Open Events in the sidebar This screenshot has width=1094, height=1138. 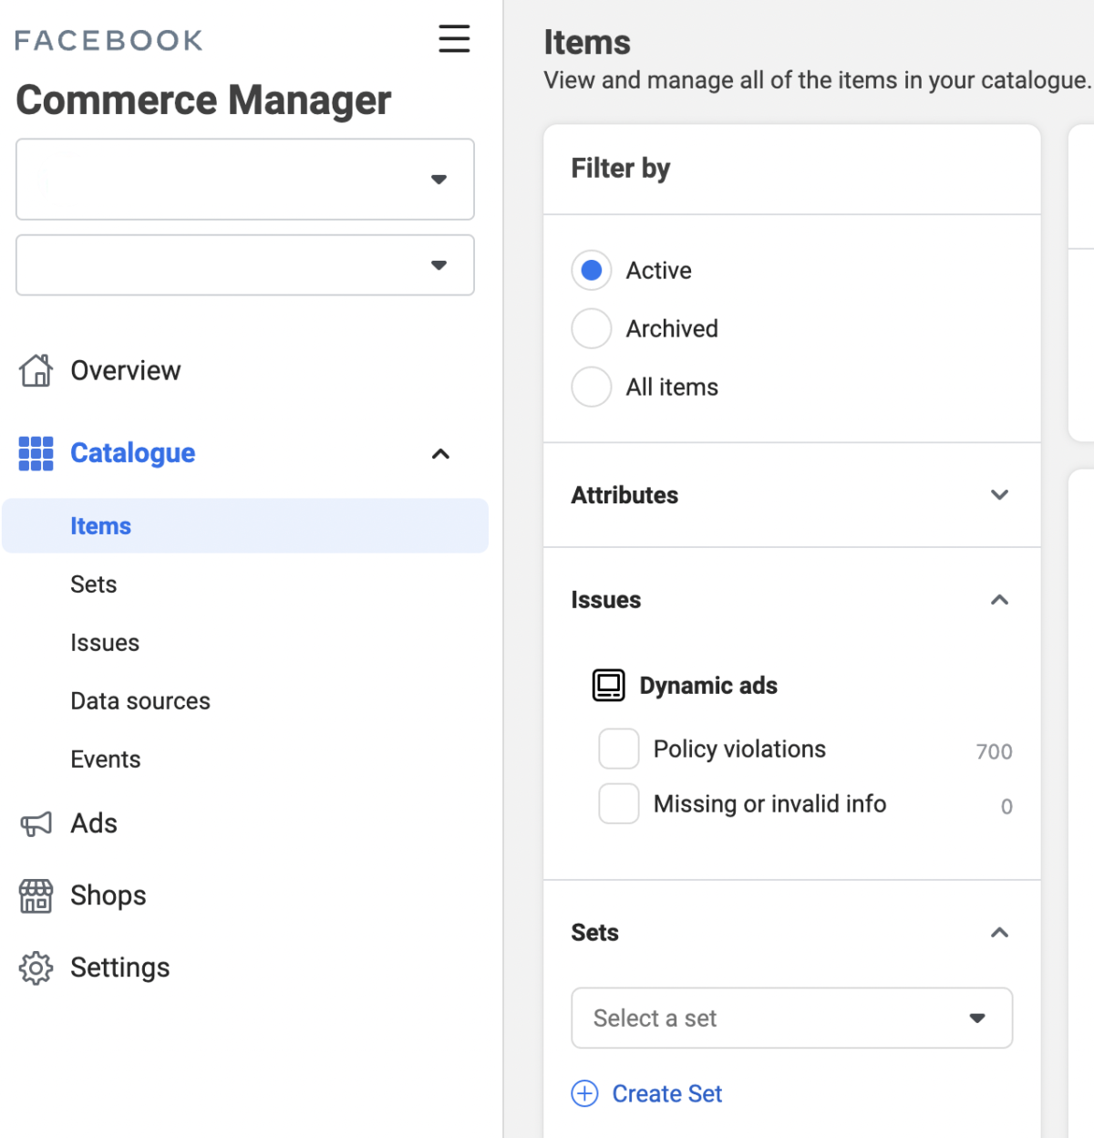[x=106, y=760]
